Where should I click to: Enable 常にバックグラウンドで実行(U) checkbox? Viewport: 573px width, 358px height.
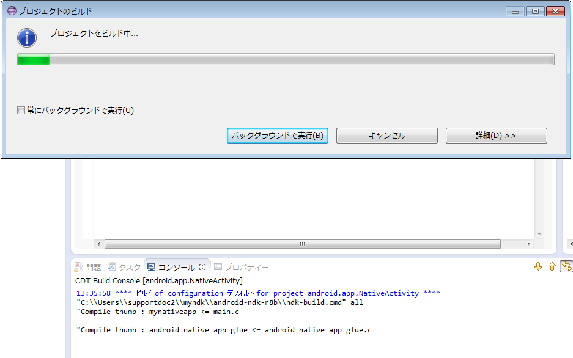pos(21,110)
